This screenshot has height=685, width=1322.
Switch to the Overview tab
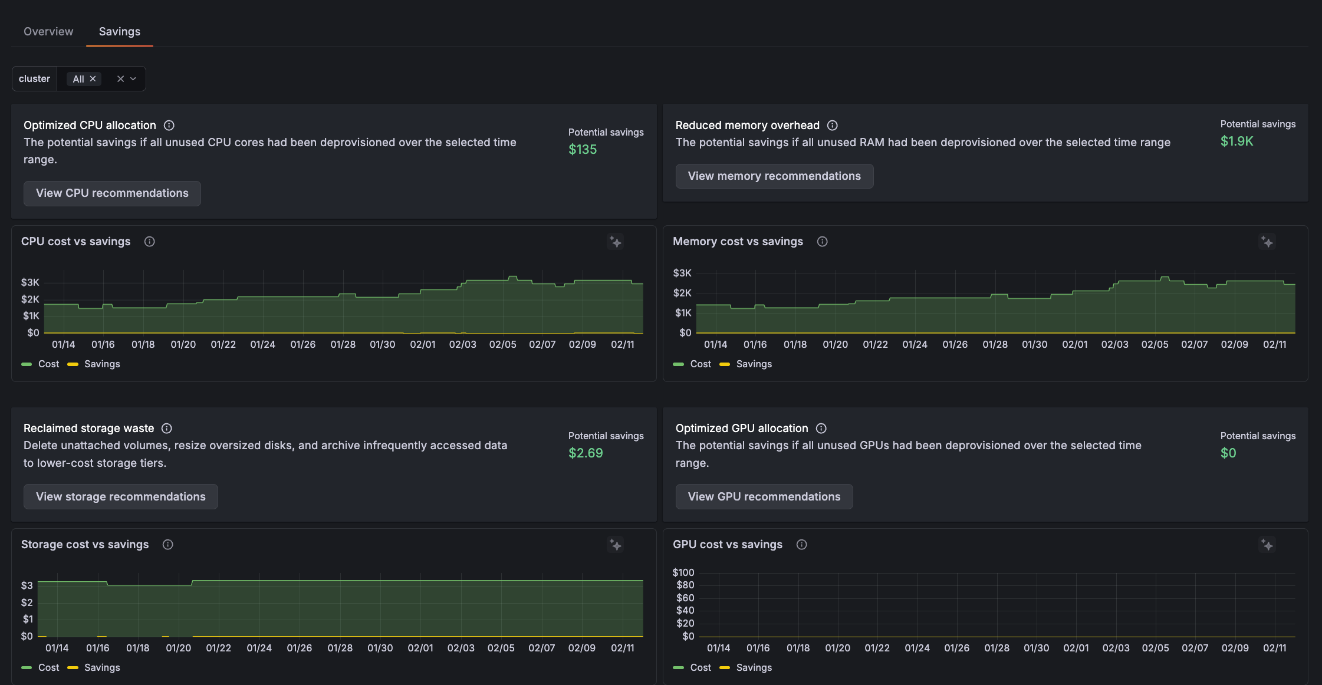[48, 31]
